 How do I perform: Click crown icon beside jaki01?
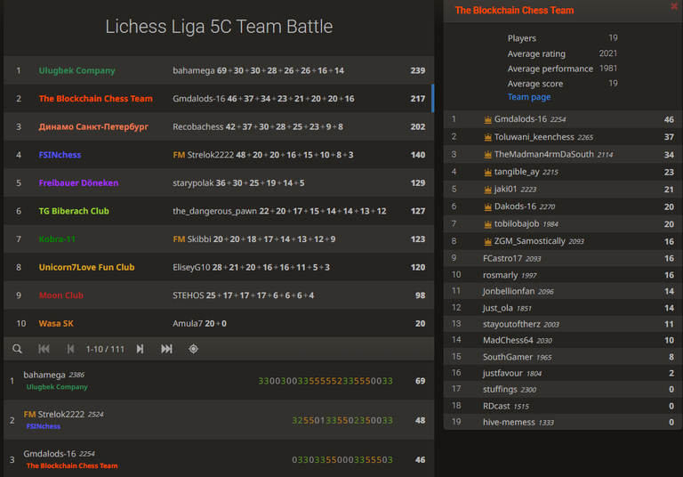coord(488,190)
